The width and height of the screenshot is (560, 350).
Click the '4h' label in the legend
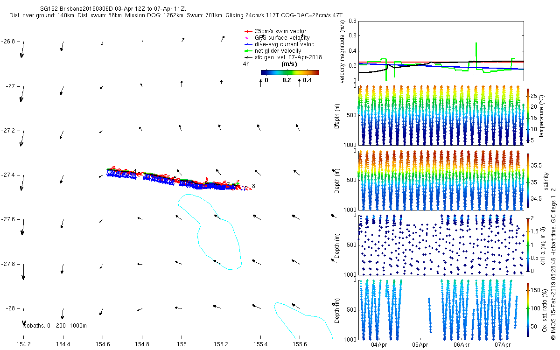coord(246,64)
